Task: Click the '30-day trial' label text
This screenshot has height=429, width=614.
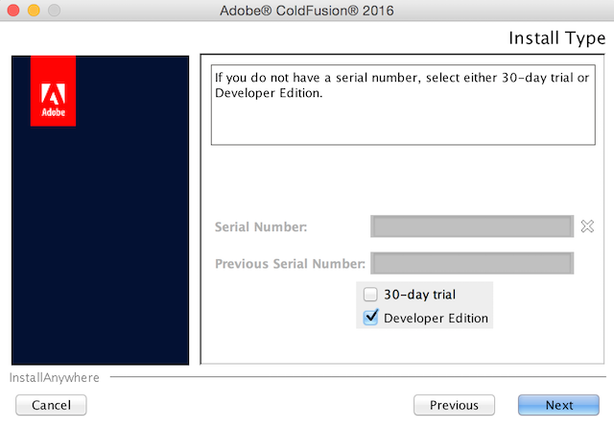Action: [420, 295]
